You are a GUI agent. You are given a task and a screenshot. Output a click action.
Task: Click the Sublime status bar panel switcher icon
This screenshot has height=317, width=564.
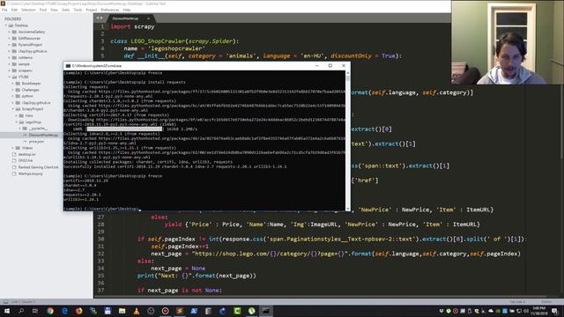pos(5,302)
